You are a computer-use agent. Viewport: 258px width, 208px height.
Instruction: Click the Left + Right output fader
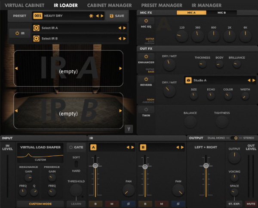[x=206, y=166]
